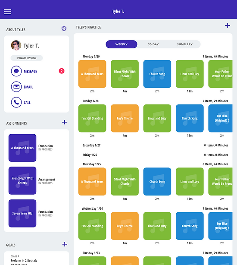Select the Sunday 1/28 date heading
The image size is (237, 265).
point(90,101)
